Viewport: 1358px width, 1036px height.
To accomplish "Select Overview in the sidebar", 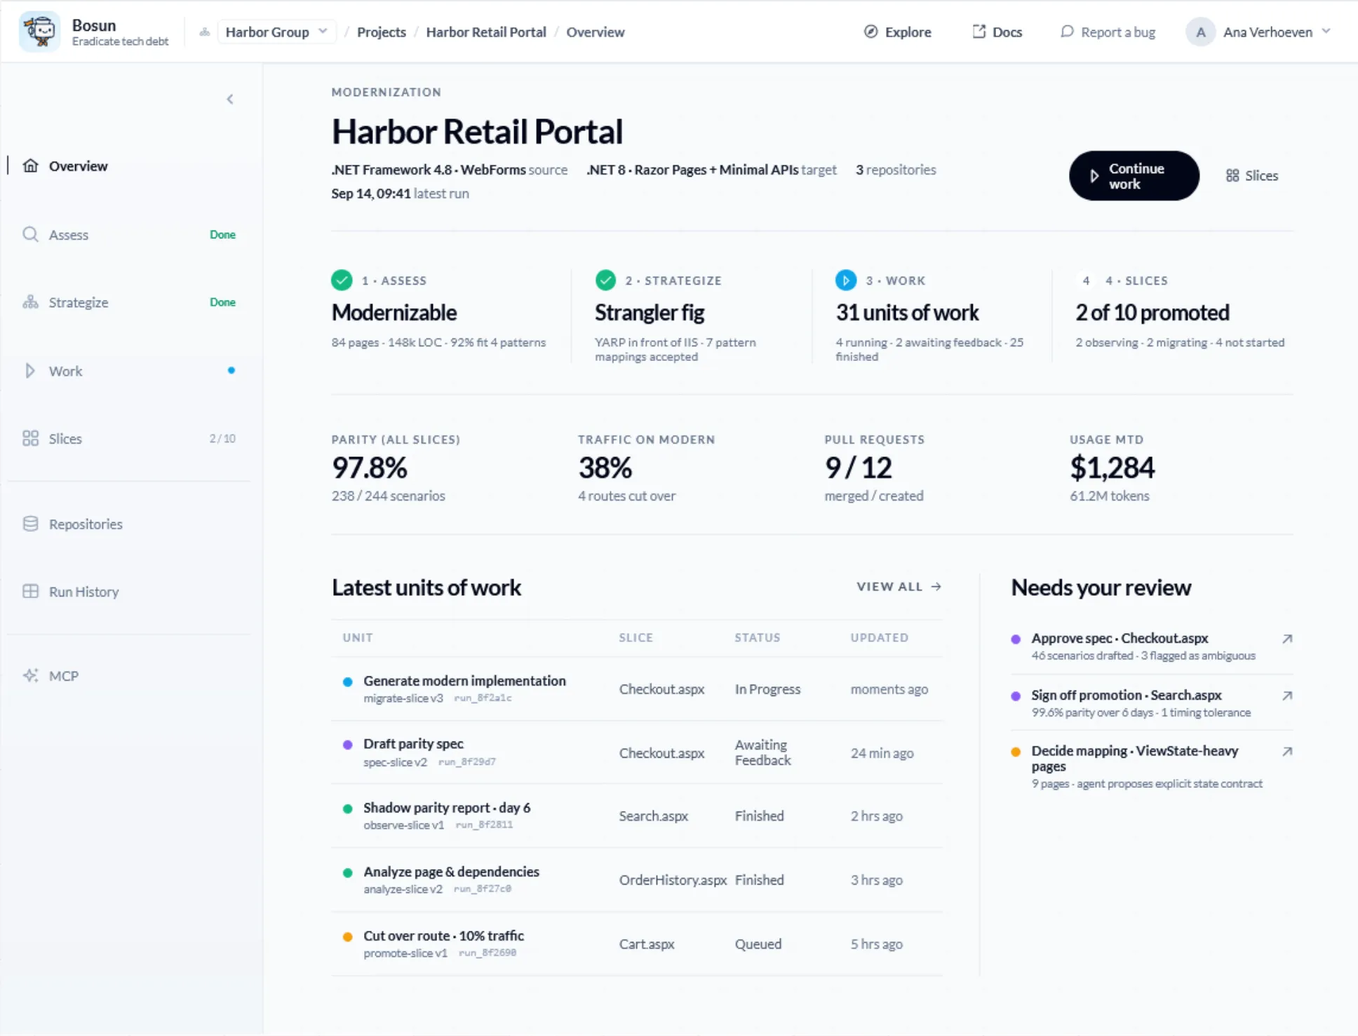I will pyautogui.click(x=129, y=166).
